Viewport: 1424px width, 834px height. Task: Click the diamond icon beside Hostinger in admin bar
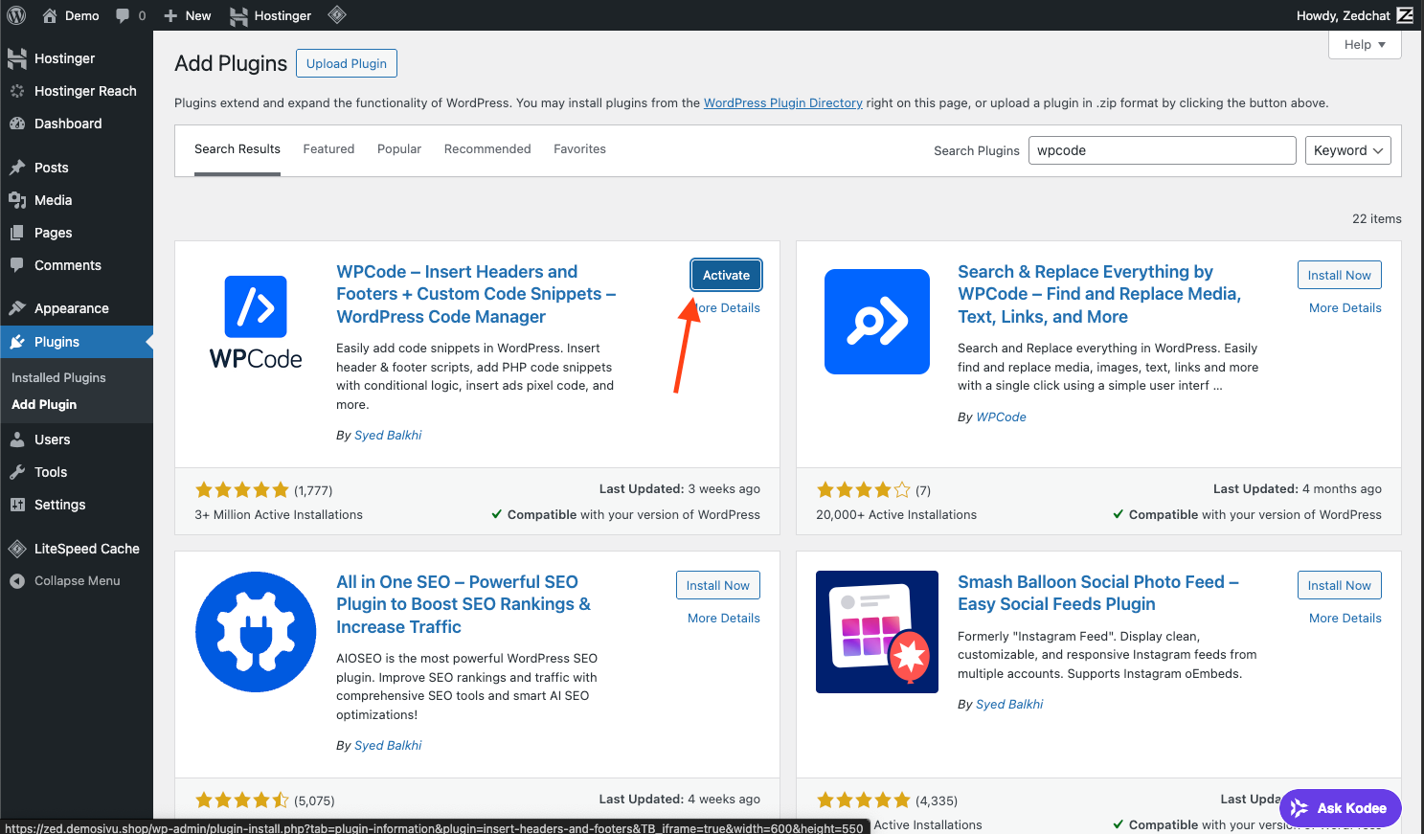(336, 14)
